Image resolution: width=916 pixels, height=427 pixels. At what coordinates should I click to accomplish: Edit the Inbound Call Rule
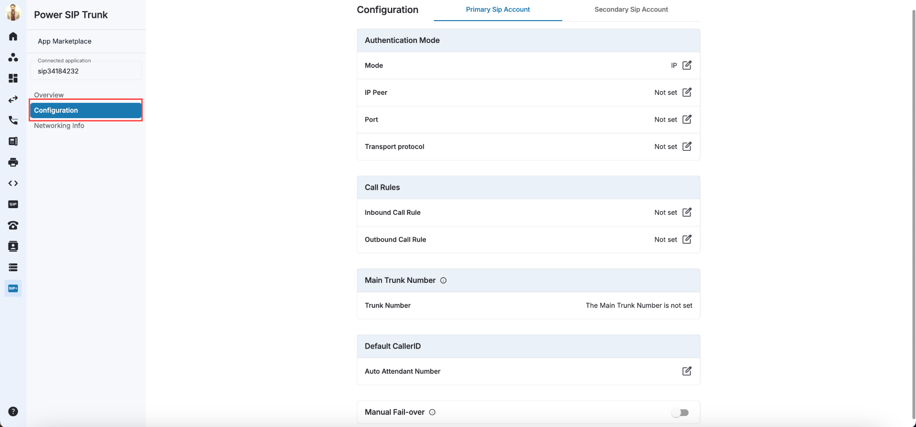pos(687,212)
